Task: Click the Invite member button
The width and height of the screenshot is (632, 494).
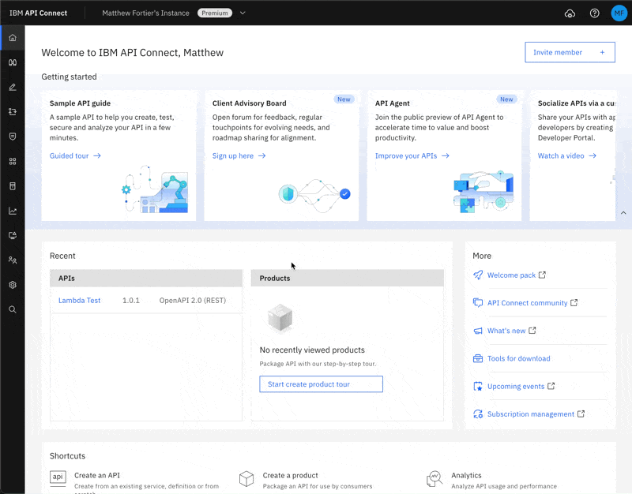Action: 570,52
